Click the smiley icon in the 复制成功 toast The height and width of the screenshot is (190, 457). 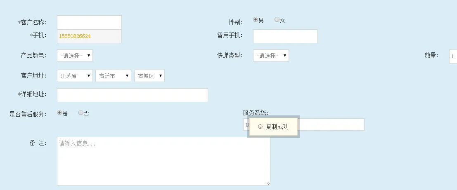[x=260, y=127]
